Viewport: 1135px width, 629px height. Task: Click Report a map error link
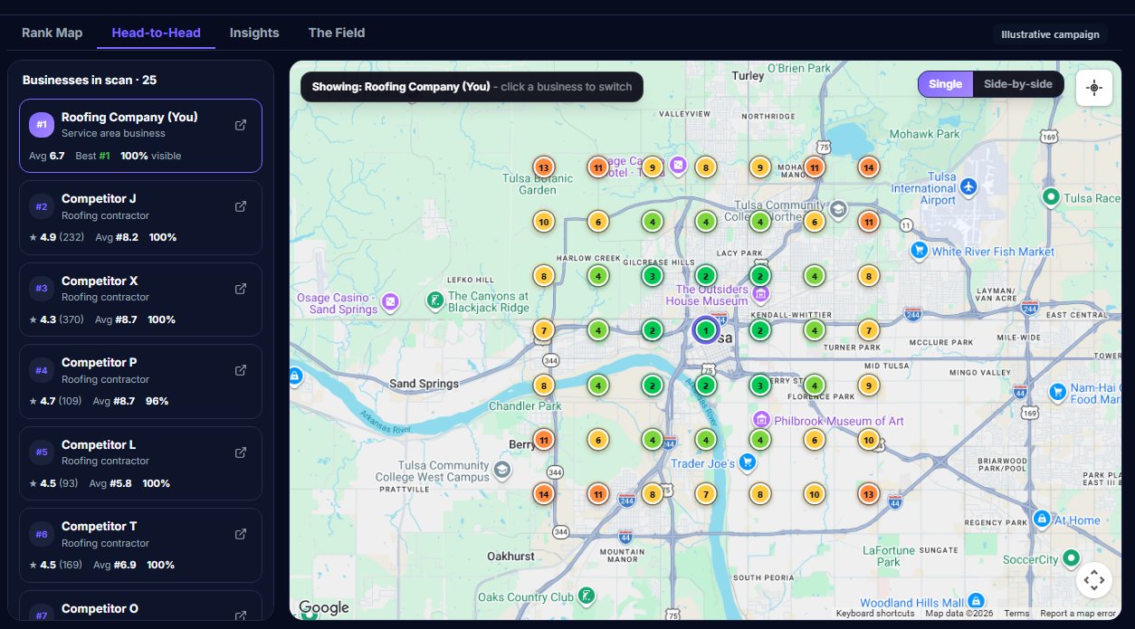click(x=1078, y=614)
